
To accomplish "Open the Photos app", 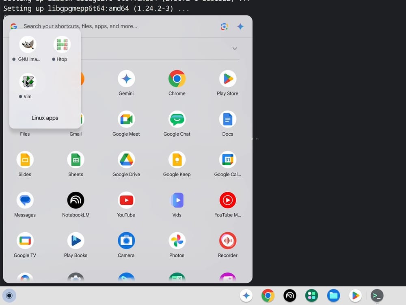I will point(177,240).
